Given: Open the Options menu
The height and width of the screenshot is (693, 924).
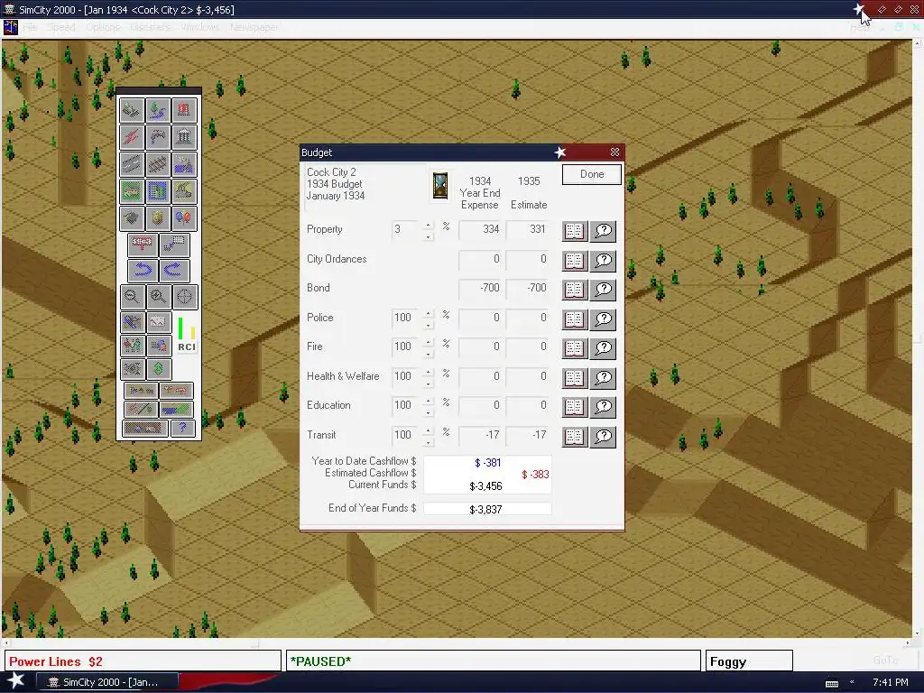Looking at the screenshot, I should tap(103, 27).
